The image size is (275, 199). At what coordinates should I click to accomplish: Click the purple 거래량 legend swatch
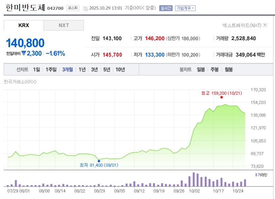[x=256, y=175]
